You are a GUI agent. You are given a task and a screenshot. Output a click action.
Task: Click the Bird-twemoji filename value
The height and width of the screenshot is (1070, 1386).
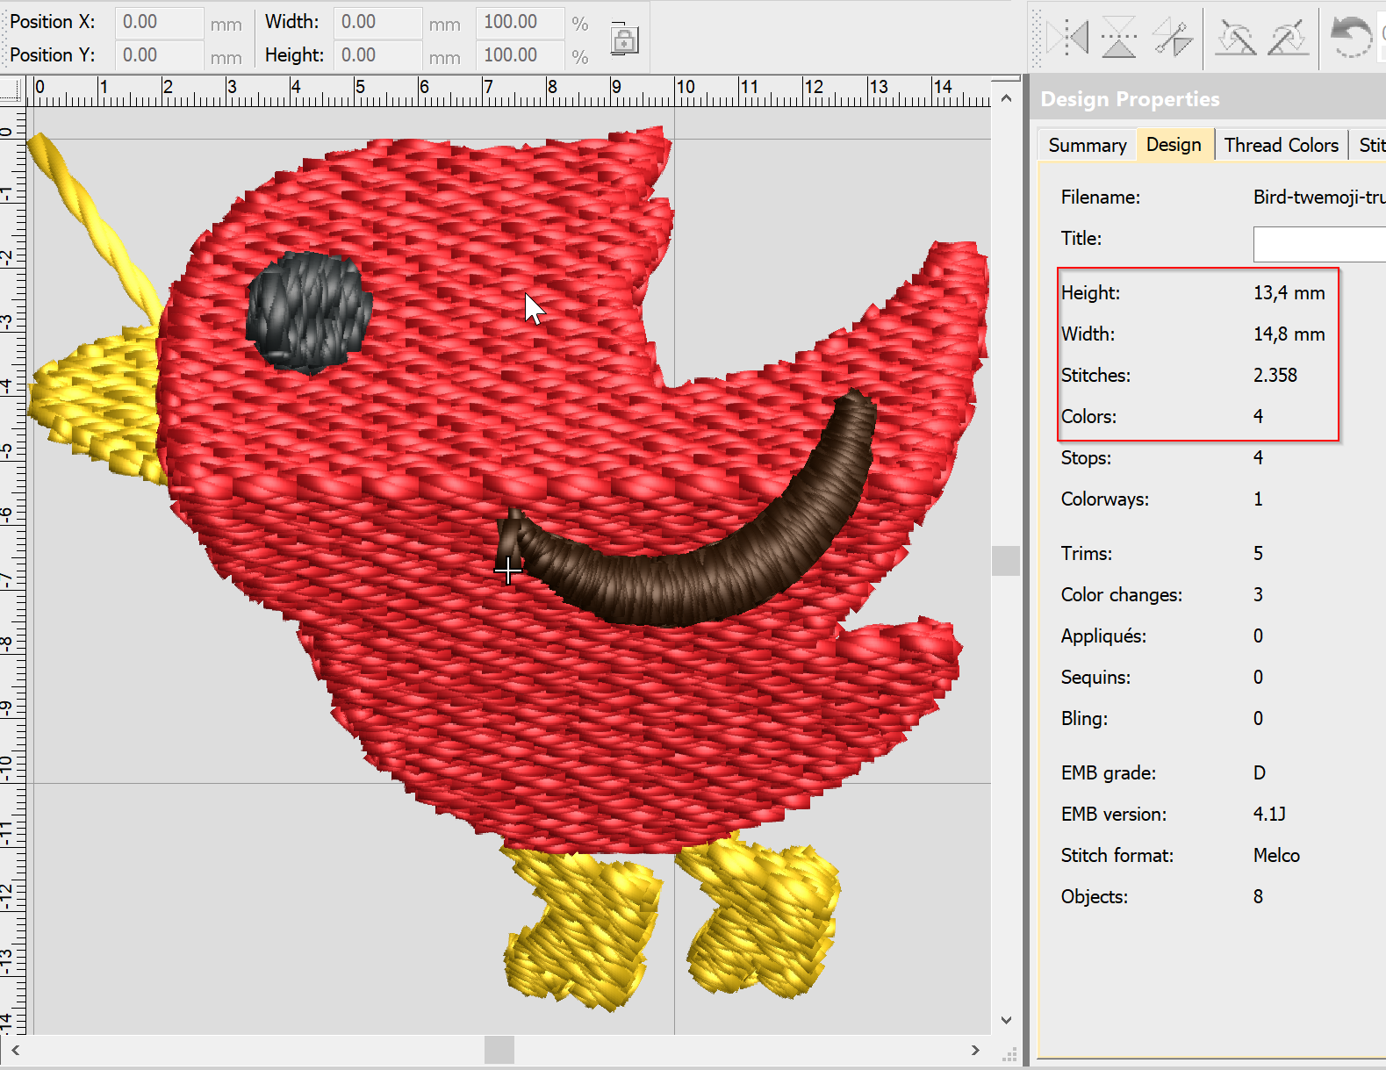click(x=1319, y=197)
